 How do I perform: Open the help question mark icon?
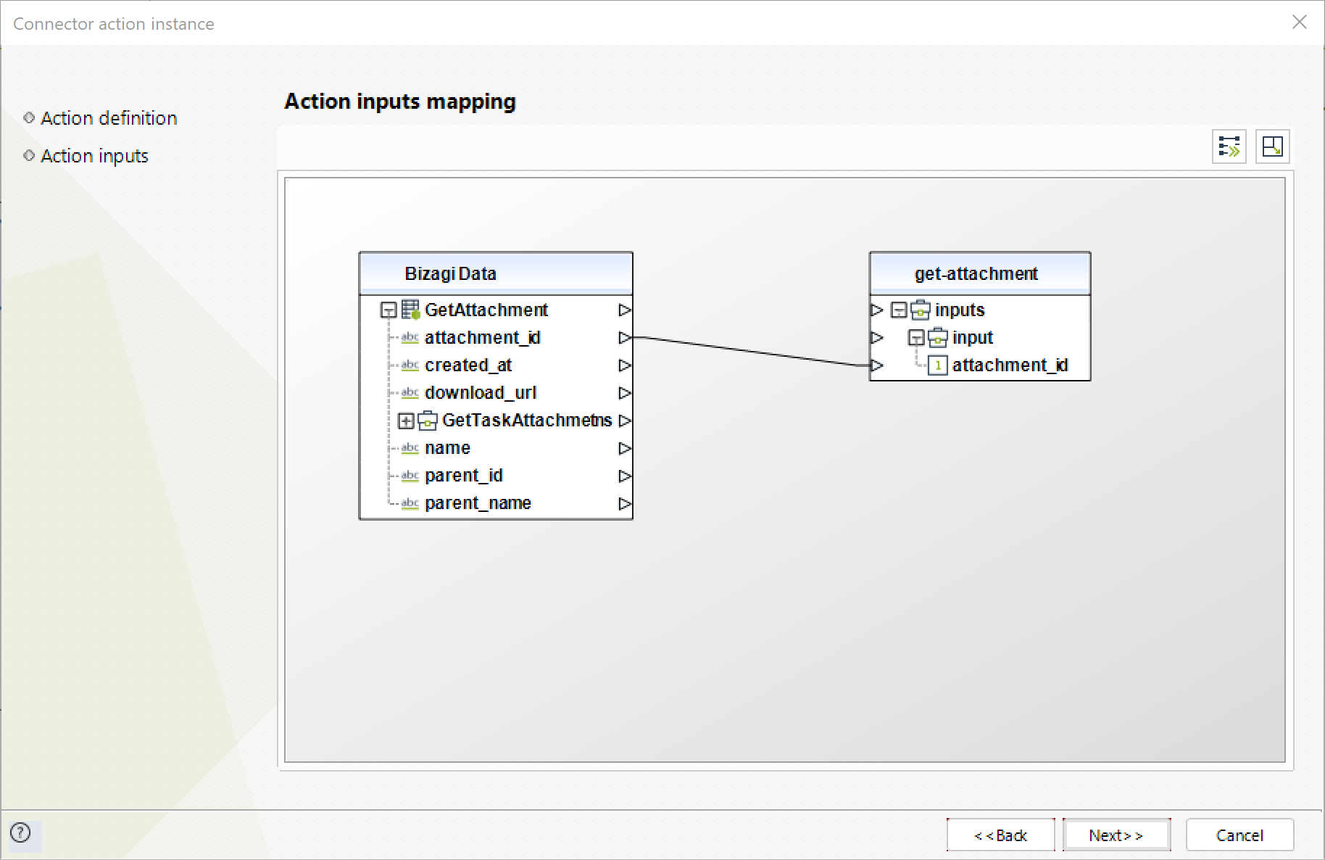pos(21,832)
